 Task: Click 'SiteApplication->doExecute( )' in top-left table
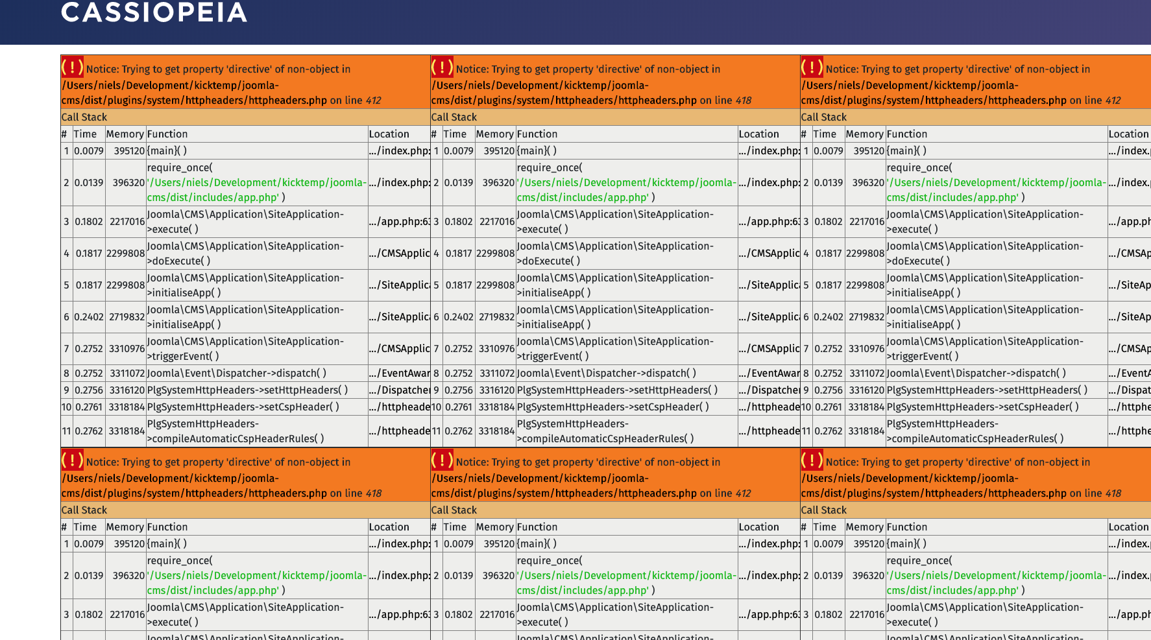[245, 254]
